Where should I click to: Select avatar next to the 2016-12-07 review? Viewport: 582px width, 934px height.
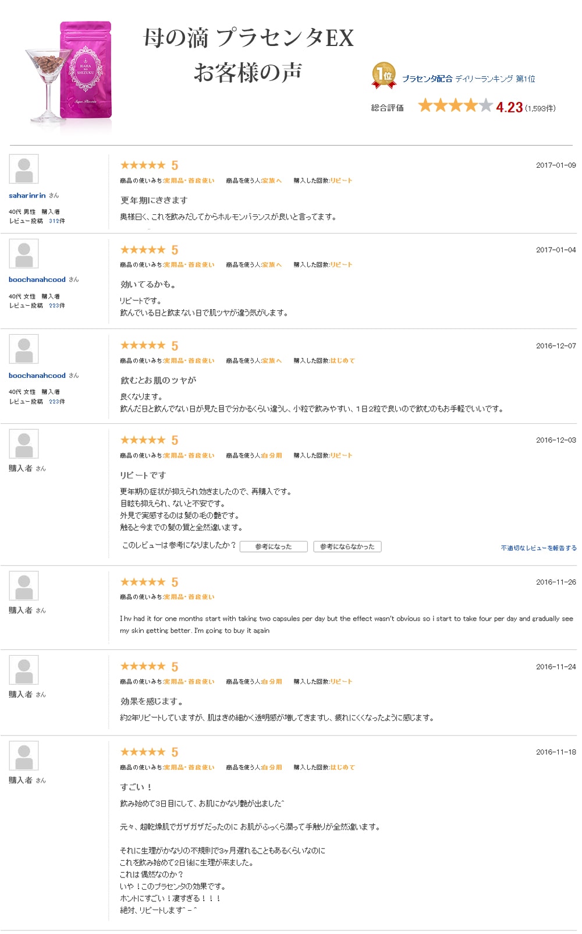(x=24, y=349)
